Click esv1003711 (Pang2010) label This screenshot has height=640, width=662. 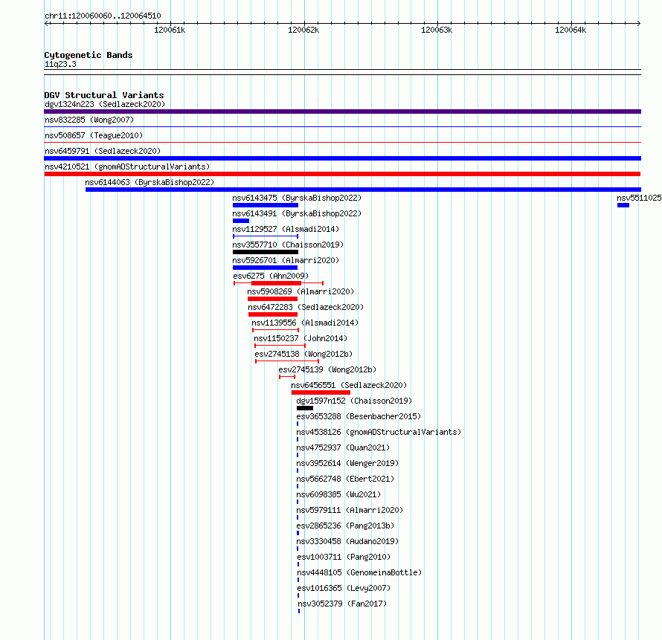(344, 557)
